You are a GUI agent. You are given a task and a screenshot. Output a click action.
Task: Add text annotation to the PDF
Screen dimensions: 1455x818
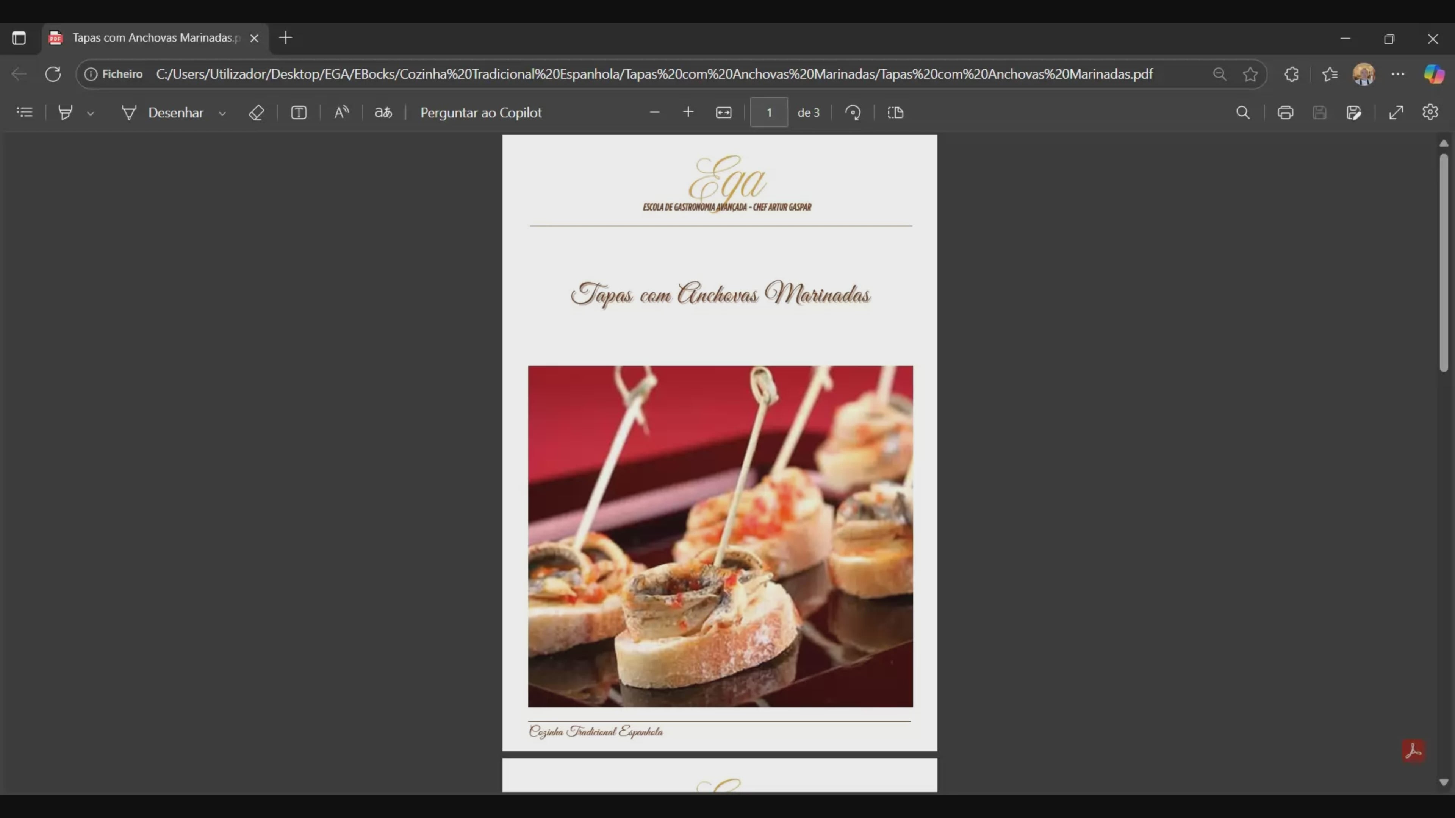[299, 112]
